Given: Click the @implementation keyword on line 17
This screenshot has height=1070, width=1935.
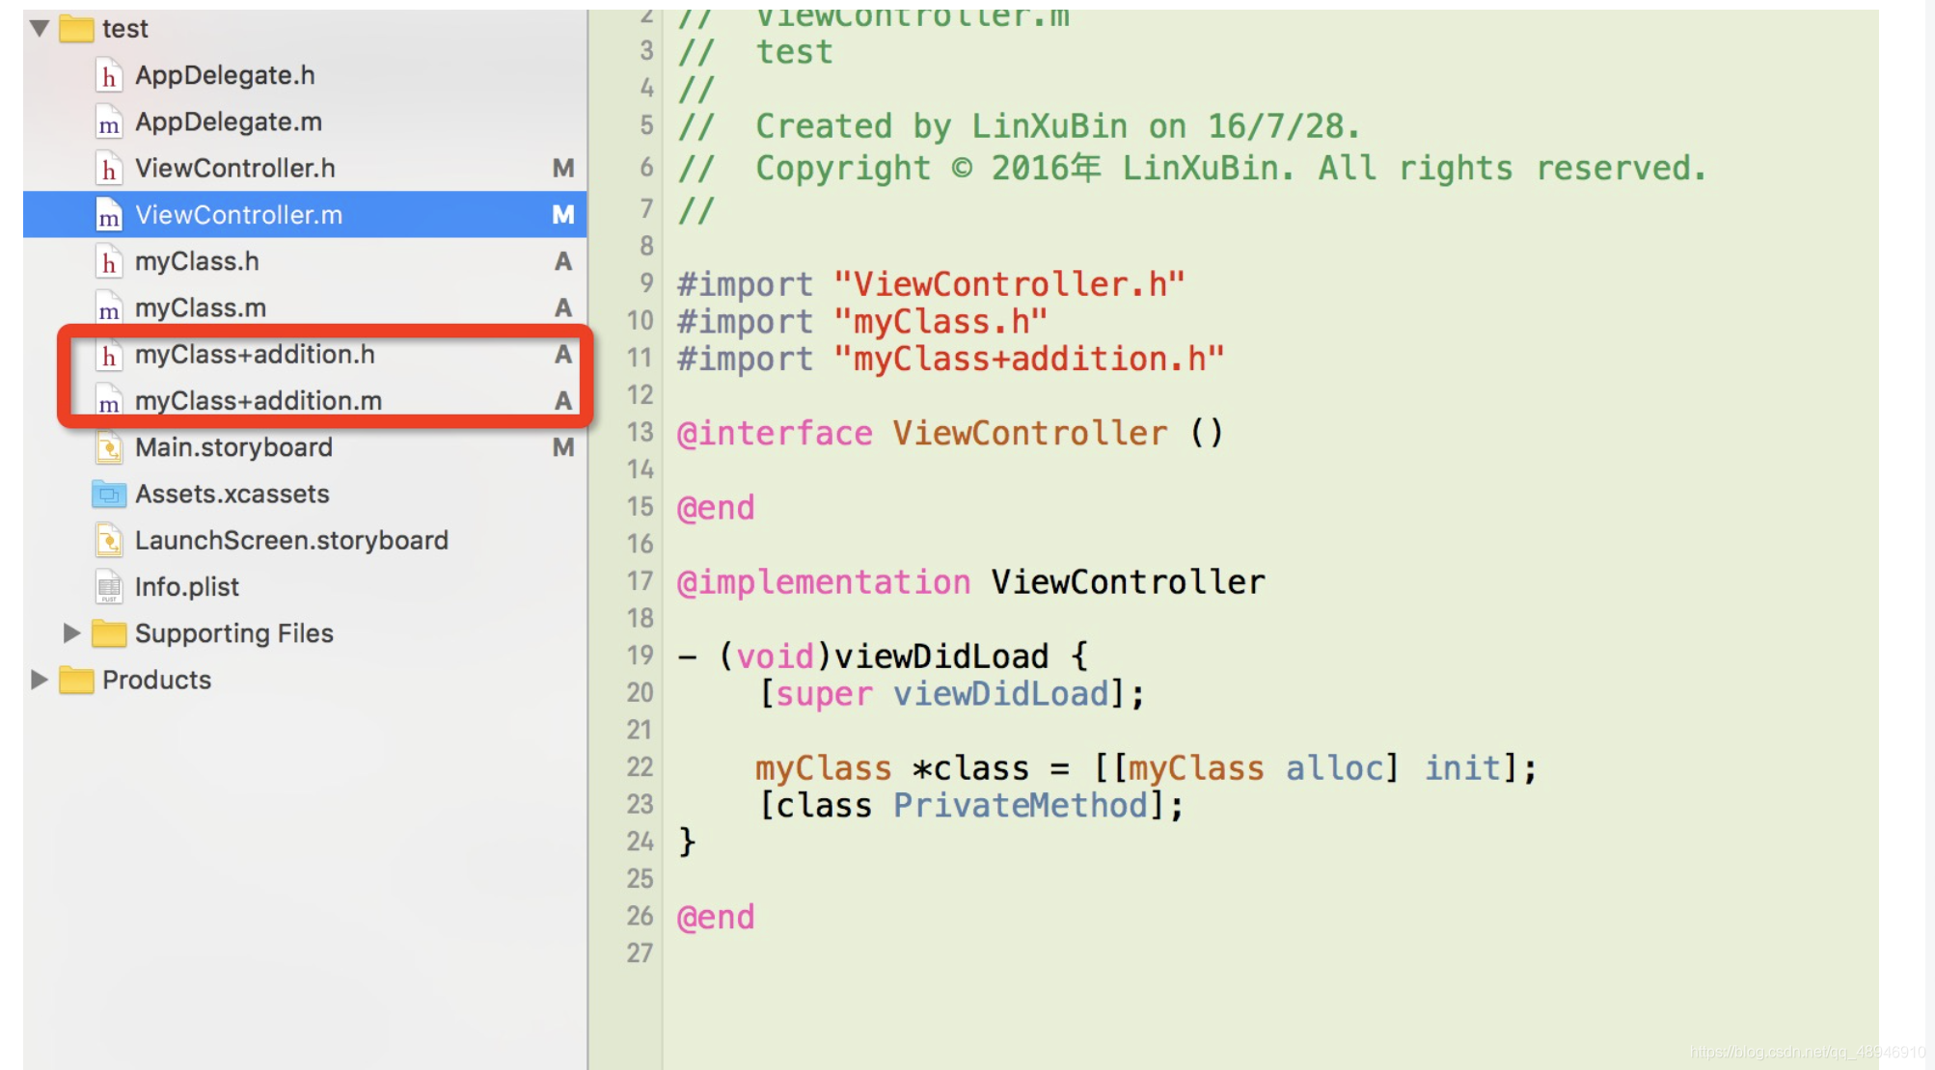Looking at the screenshot, I should pos(824,582).
